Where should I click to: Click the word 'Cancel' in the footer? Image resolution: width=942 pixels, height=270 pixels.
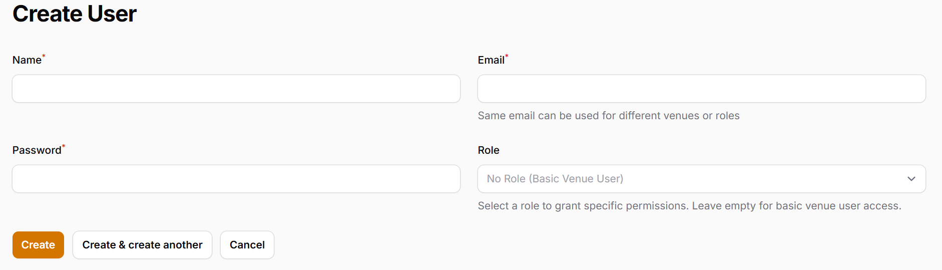247,245
